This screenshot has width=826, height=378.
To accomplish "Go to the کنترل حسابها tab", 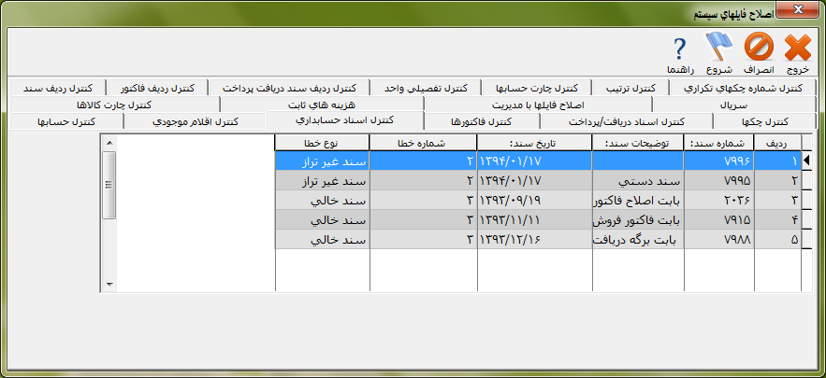I will click(67, 121).
